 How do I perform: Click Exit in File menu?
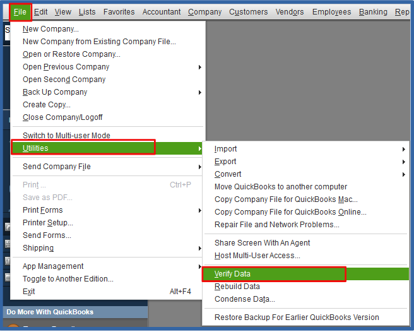(x=107, y=292)
